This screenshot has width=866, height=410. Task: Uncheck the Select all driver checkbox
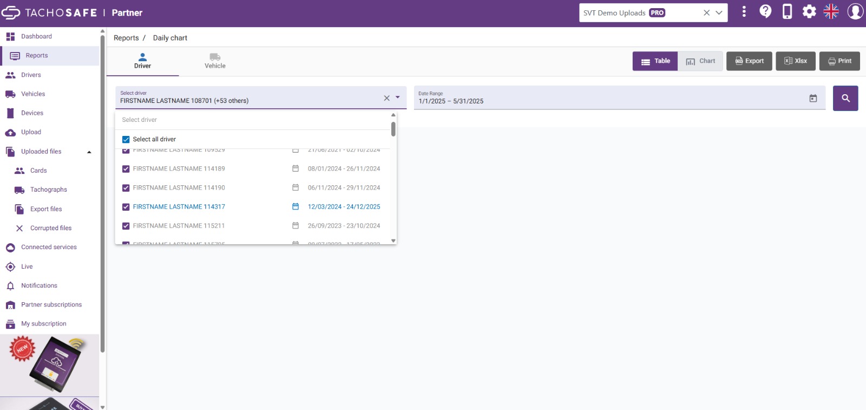tap(126, 139)
